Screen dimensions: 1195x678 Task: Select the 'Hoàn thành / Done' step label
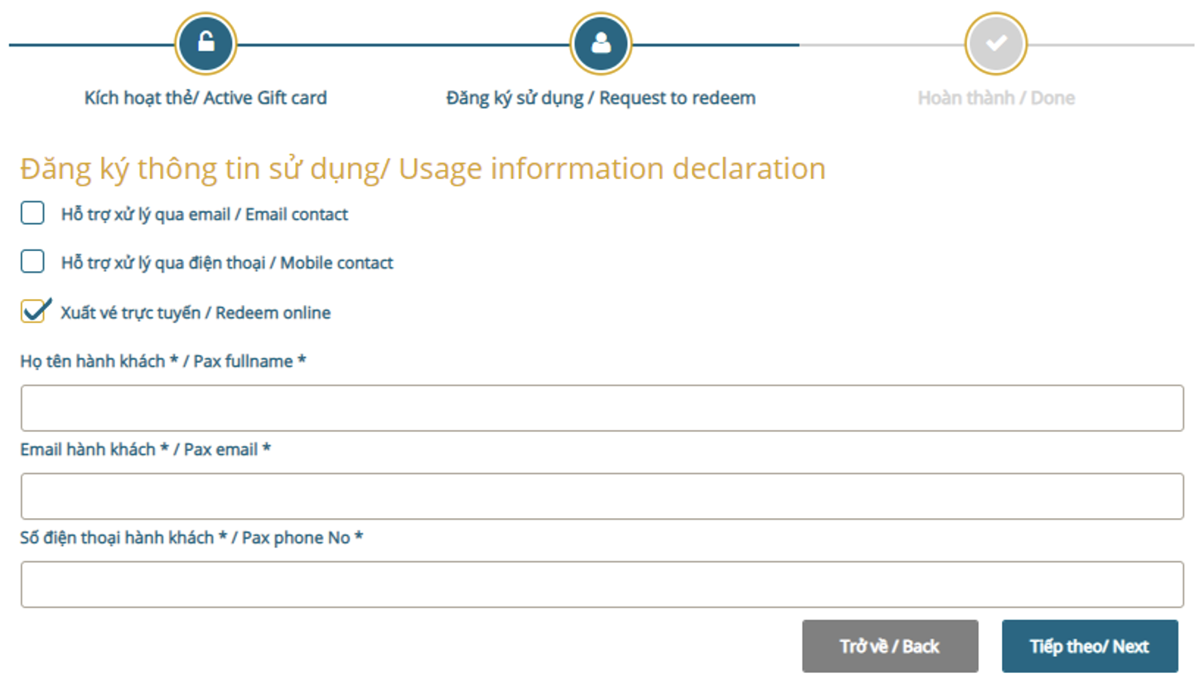[996, 98]
